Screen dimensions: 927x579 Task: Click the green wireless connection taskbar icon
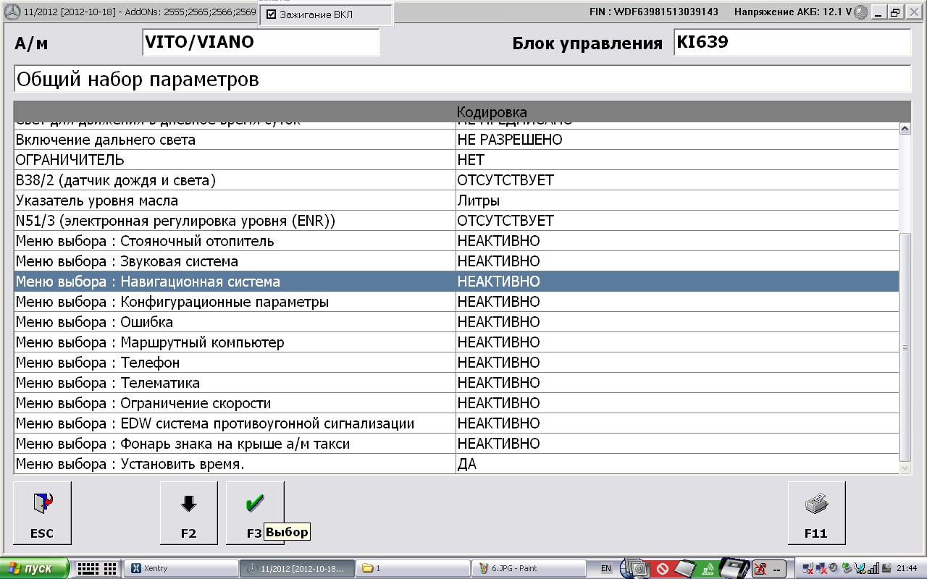click(x=709, y=569)
